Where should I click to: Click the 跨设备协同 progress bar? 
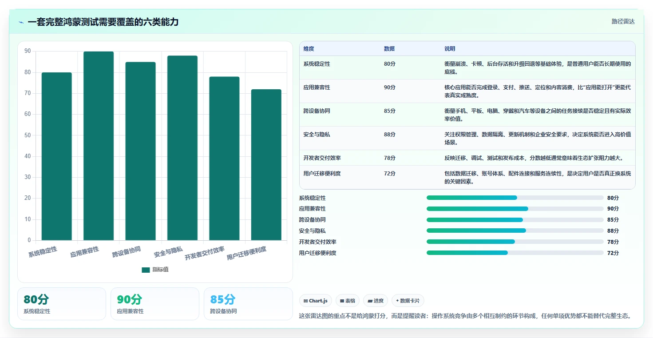[515, 220]
